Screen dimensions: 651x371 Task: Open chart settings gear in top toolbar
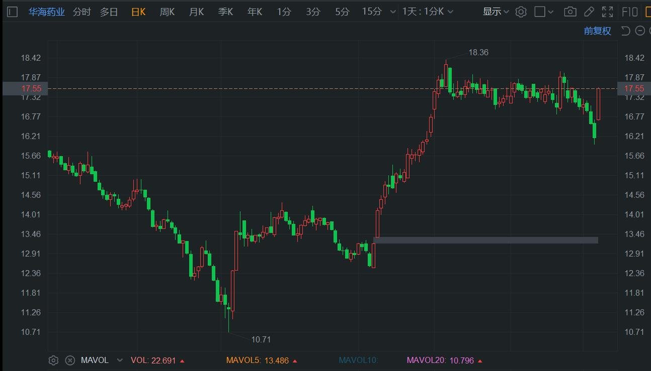pyautogui.click(x=521, y=12)
